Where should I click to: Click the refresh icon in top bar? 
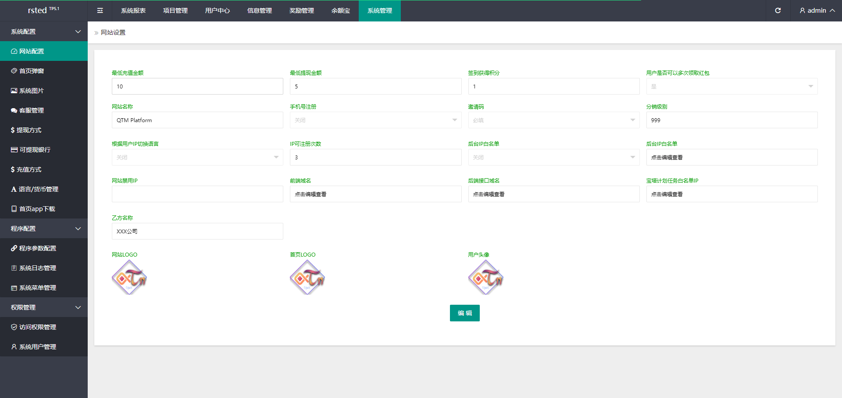pyautogui.click(x=778, y=11)
